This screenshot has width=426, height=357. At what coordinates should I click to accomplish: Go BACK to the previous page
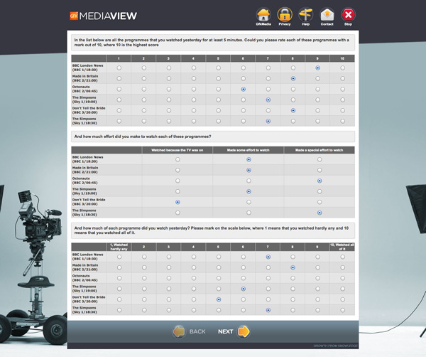click(189, 331)
